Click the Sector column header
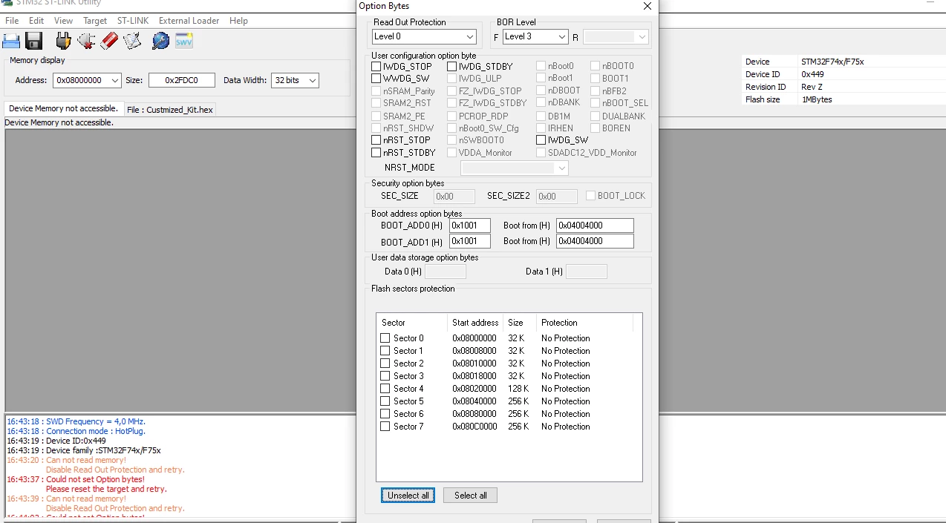This screenshot has width=946, height=523. [412, 323]
